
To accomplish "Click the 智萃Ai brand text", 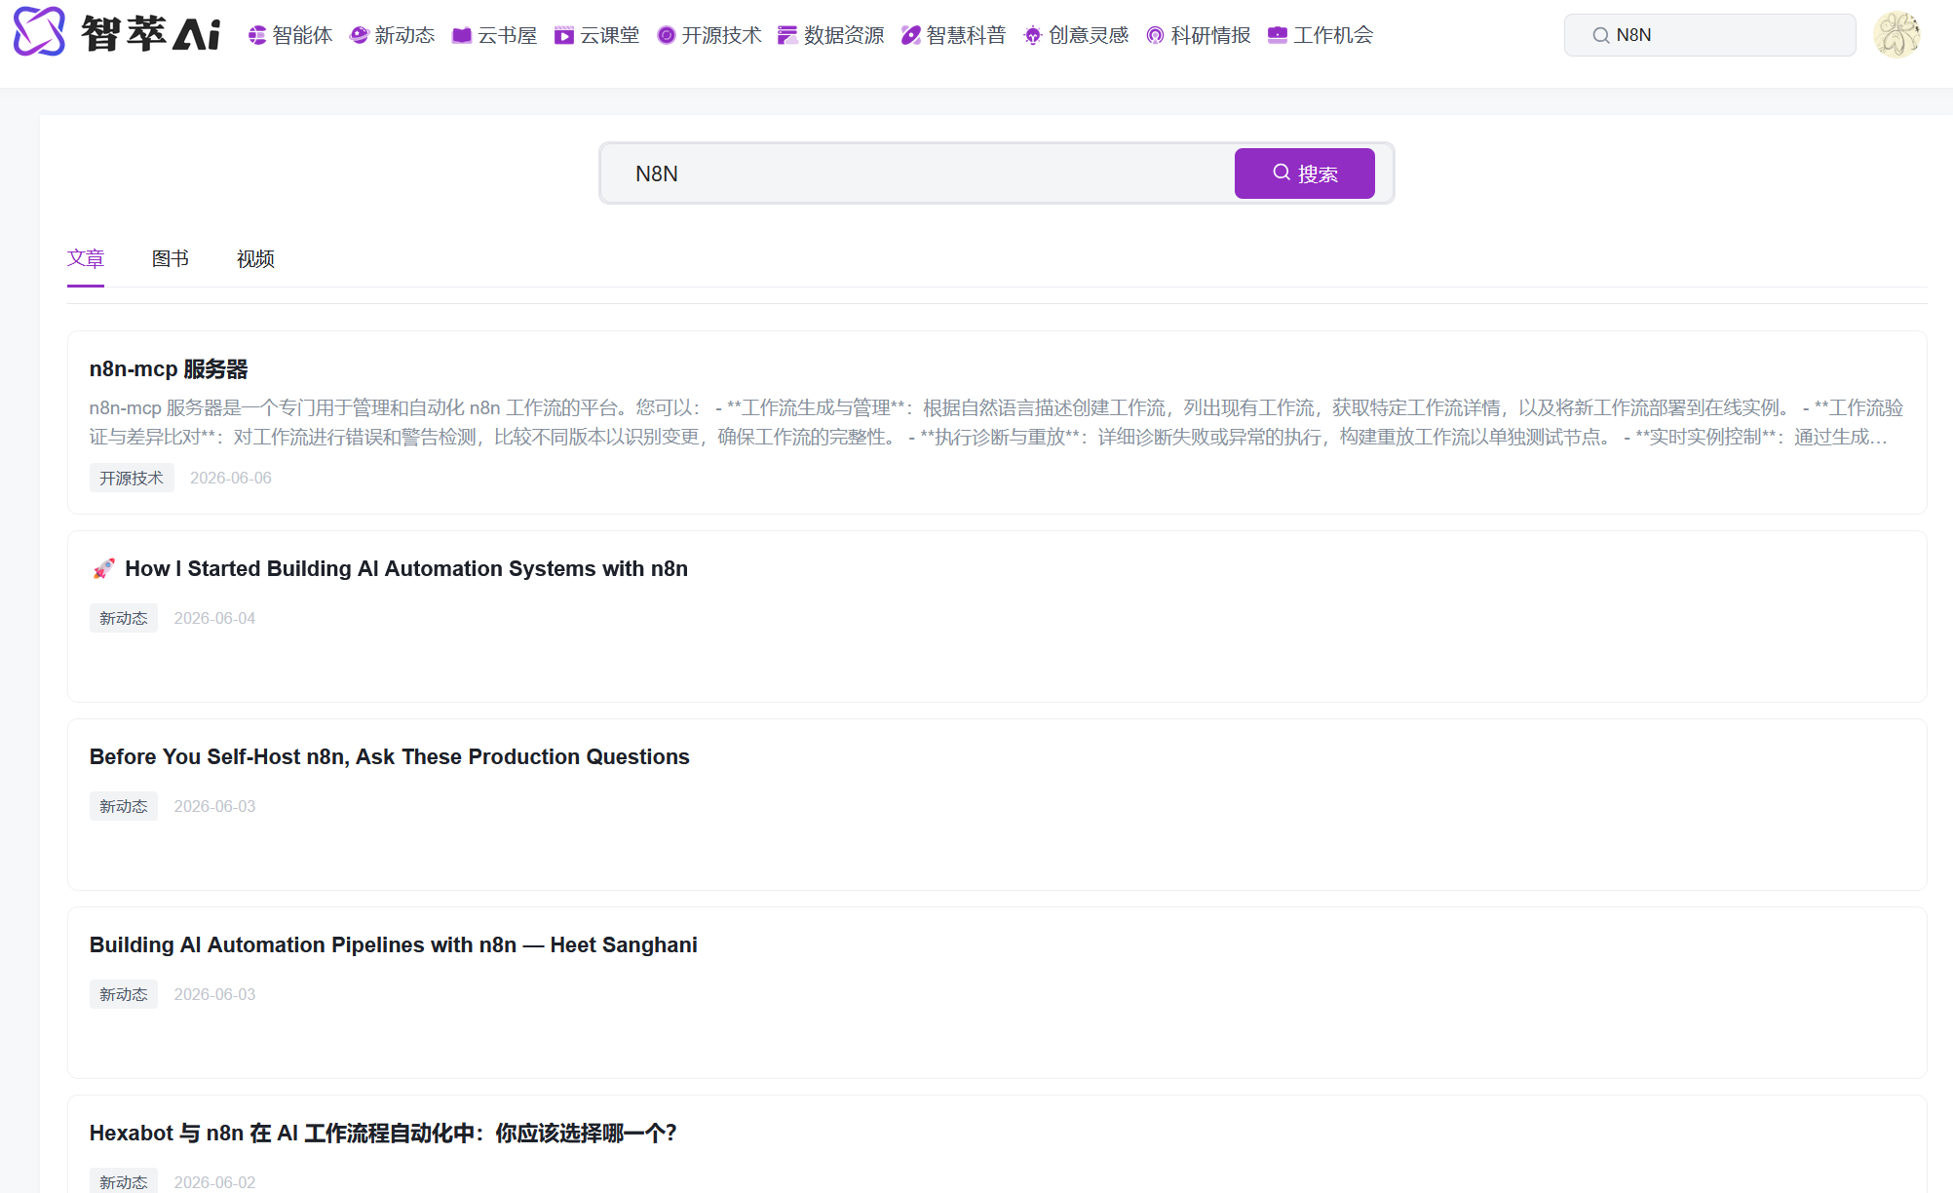I will 151,34.
